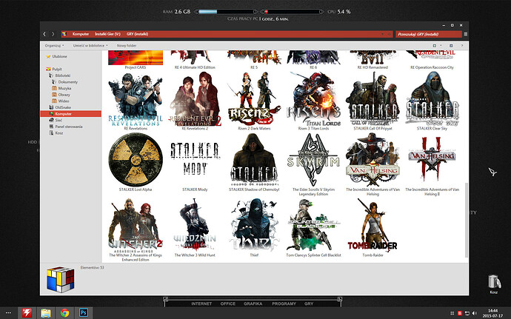Open the STALKER Mody folder
Screen dimensions: 511x319
click(x=195, y=158)
